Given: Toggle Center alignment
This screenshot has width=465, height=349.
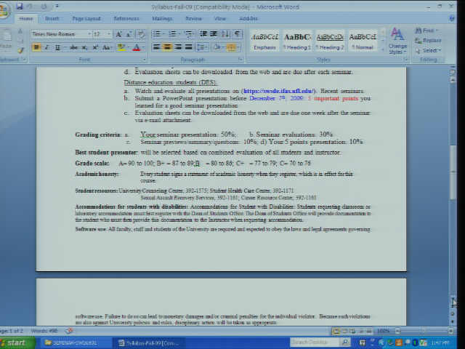Looking at the screenshot, I should [x=167, y=47].
